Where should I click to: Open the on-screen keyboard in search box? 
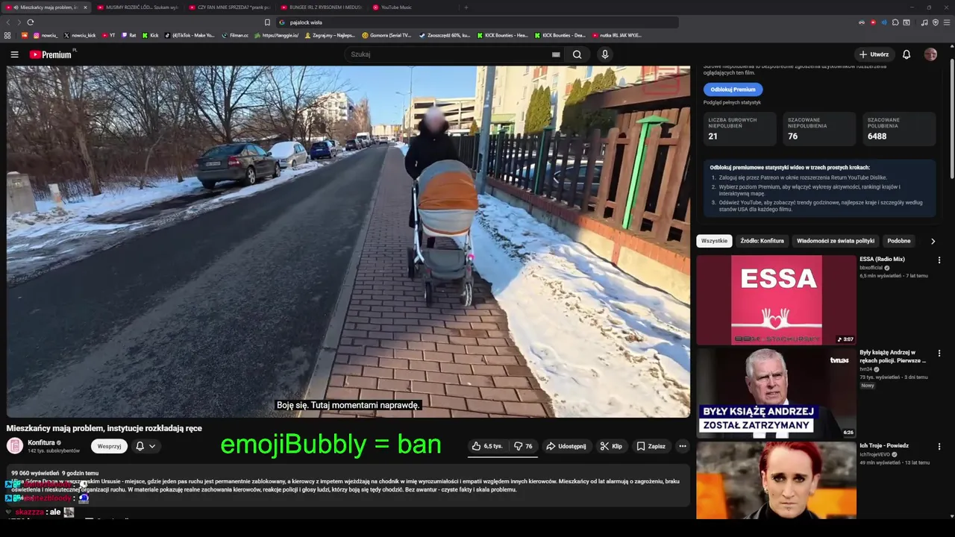(x=556, y=54)
